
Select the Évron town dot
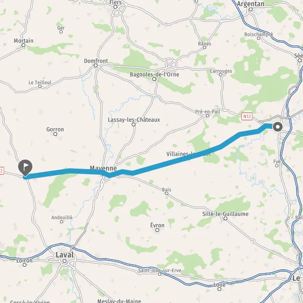pyautogui.click(x=157, y=230)
